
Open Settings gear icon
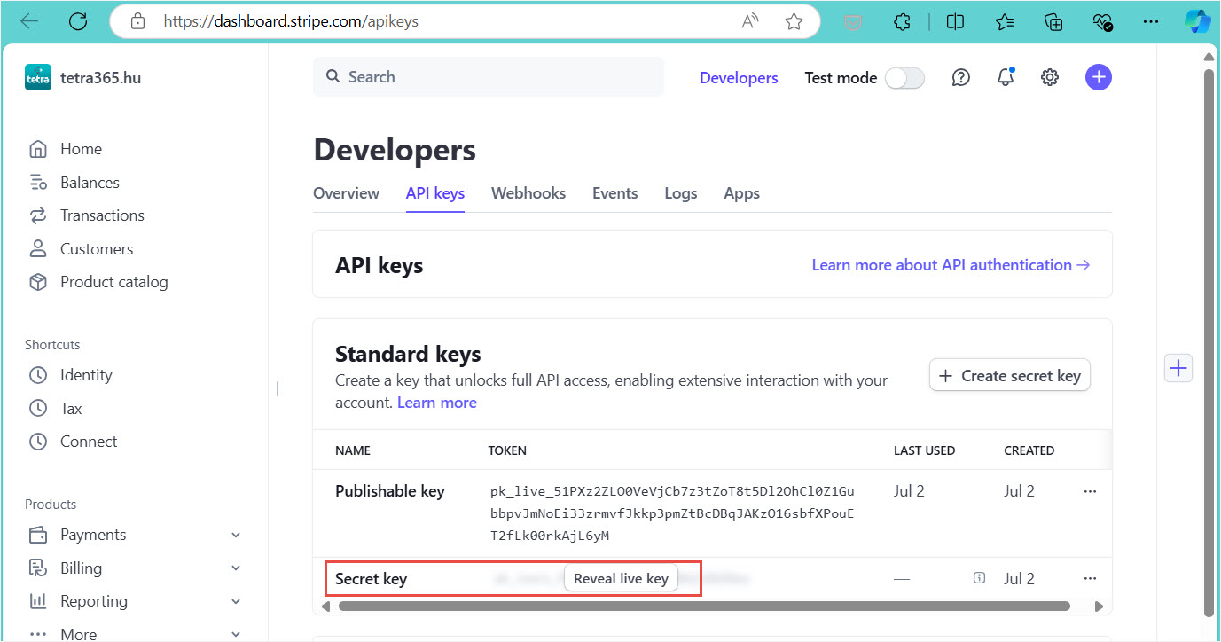click(1050, 78)
